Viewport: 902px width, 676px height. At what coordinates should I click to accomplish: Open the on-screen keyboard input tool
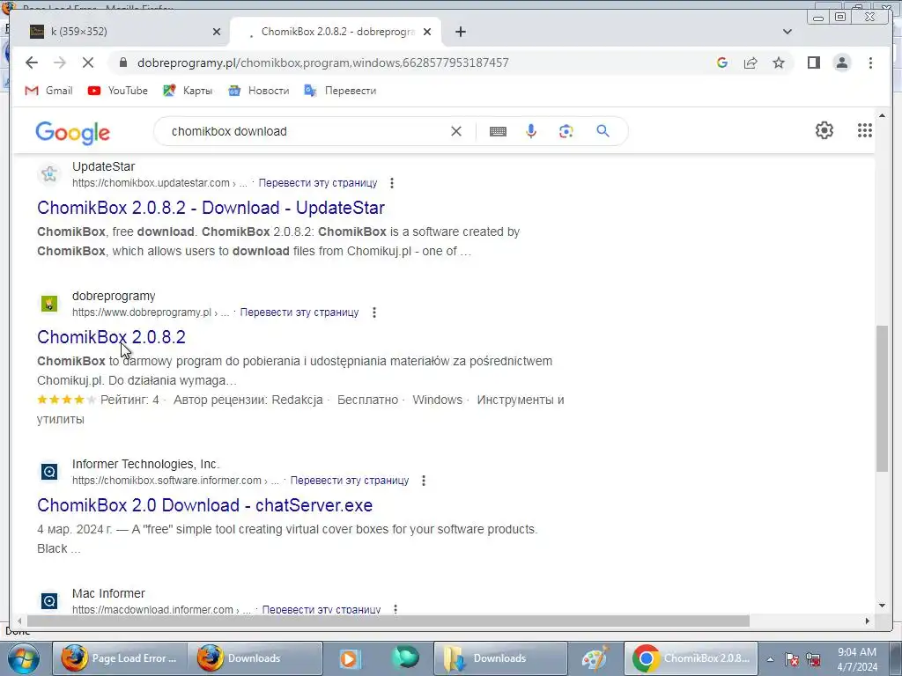[x=498, y=132]
